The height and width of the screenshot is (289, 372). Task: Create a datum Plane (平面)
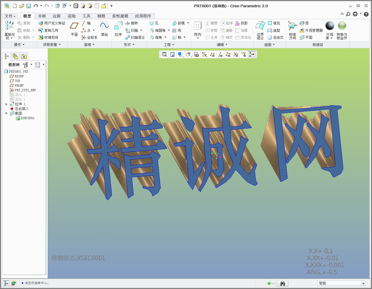(x=74, y=29)
